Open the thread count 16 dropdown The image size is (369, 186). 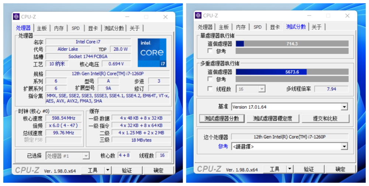(251, 89)
